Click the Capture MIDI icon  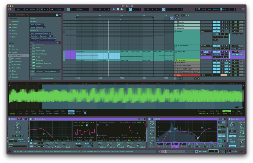(136, 9)
